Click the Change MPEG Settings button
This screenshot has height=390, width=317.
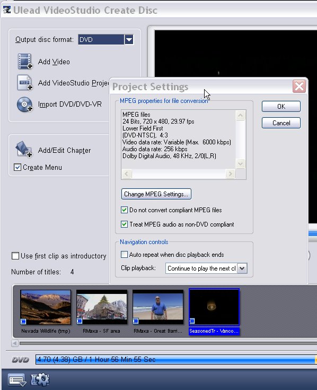coord(156,194)
